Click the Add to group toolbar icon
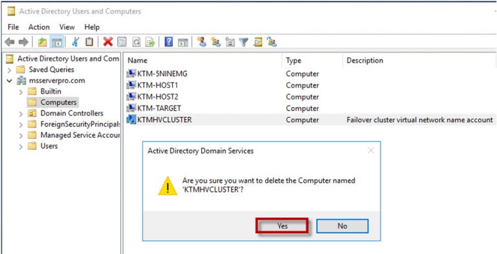Image resolution: width=497 pixels, height=254 pixels. click(272, 42)
